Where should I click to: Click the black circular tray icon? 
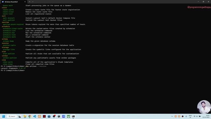click(x=183, y=116)
